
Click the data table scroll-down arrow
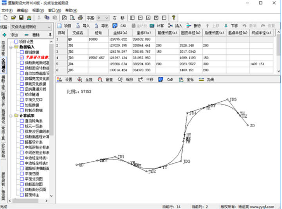tap(278, 71)
